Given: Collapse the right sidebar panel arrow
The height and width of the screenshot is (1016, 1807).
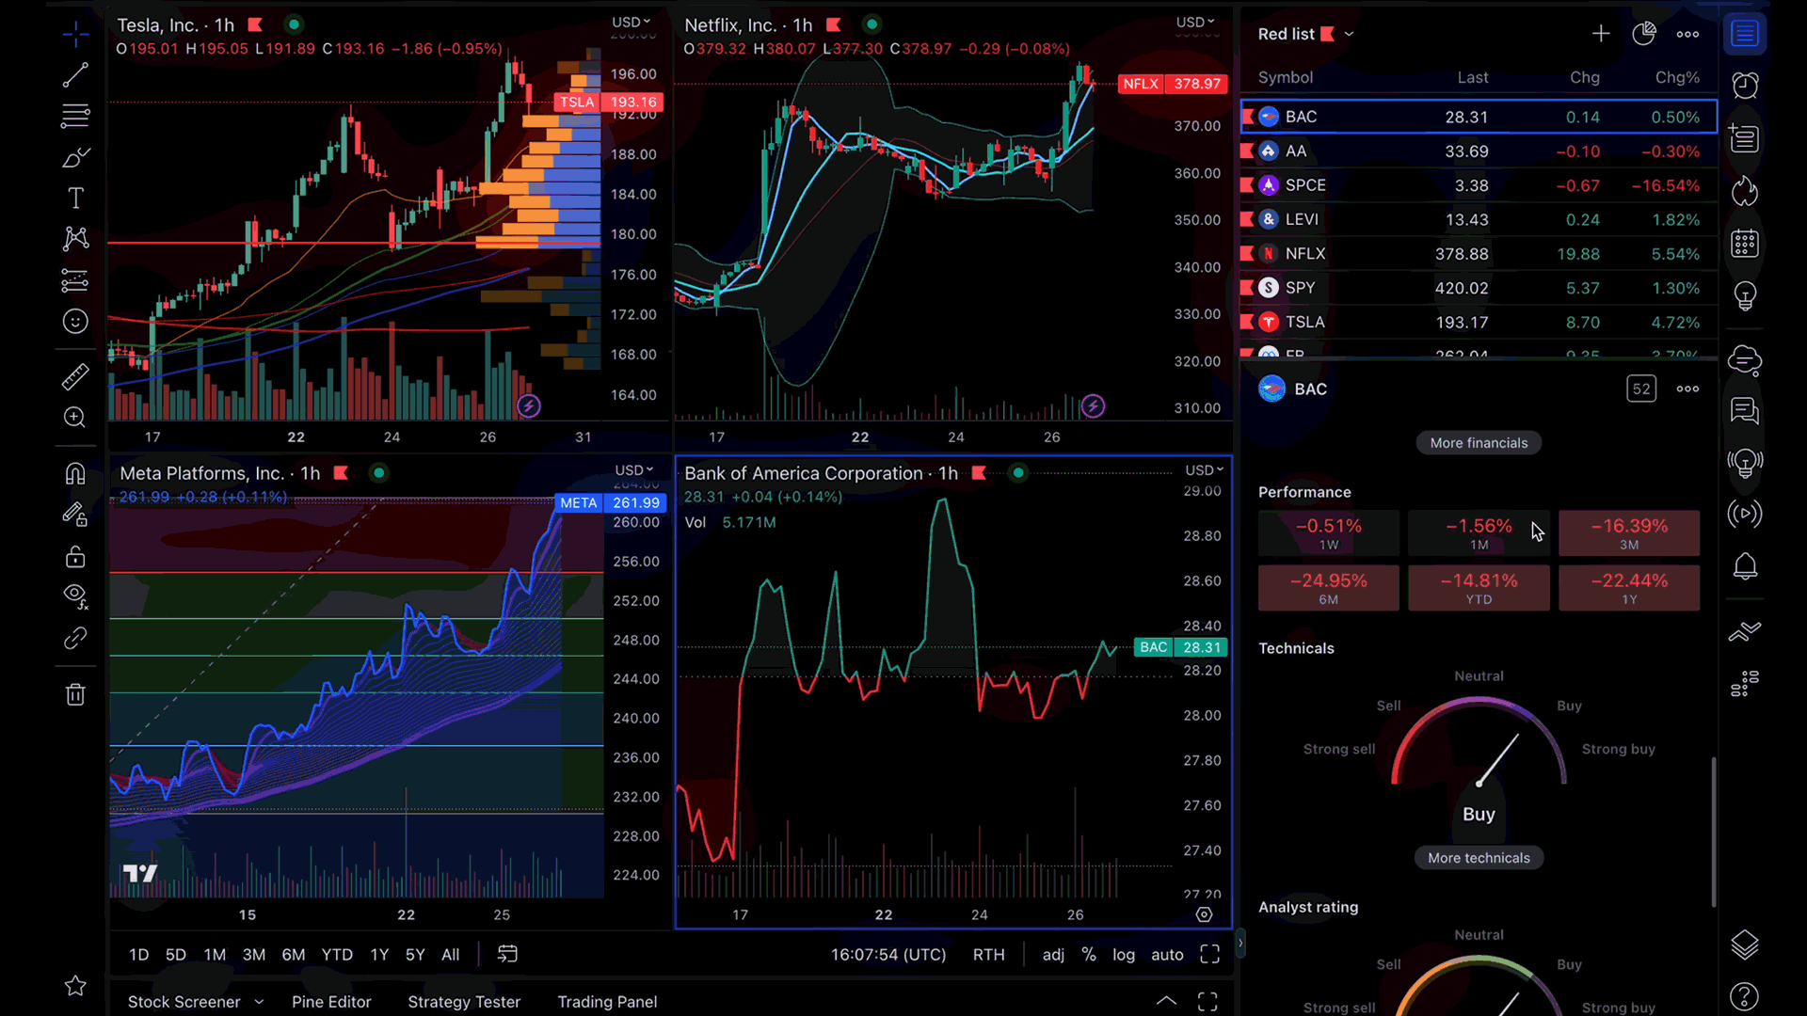Looking at the screenshot, I should [1240, 942].
